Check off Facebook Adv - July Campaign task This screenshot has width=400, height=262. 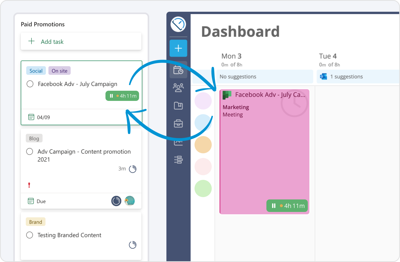click(x=30, y=84)
